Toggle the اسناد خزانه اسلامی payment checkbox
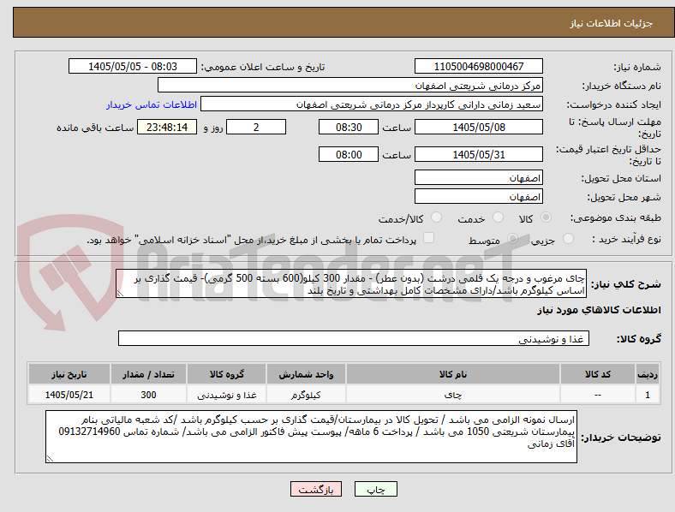This screenshot has height=512, width=675. [x=429, y=238]
